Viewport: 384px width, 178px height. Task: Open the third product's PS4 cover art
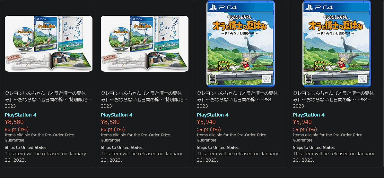[x=240, y=44]
